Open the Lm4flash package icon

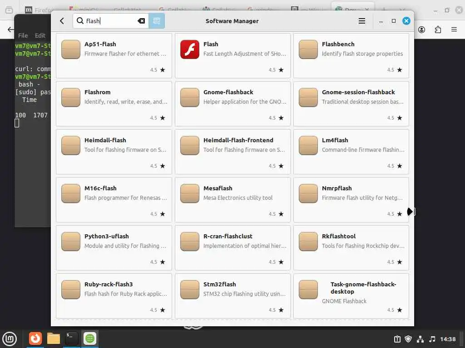pos(308,145)
